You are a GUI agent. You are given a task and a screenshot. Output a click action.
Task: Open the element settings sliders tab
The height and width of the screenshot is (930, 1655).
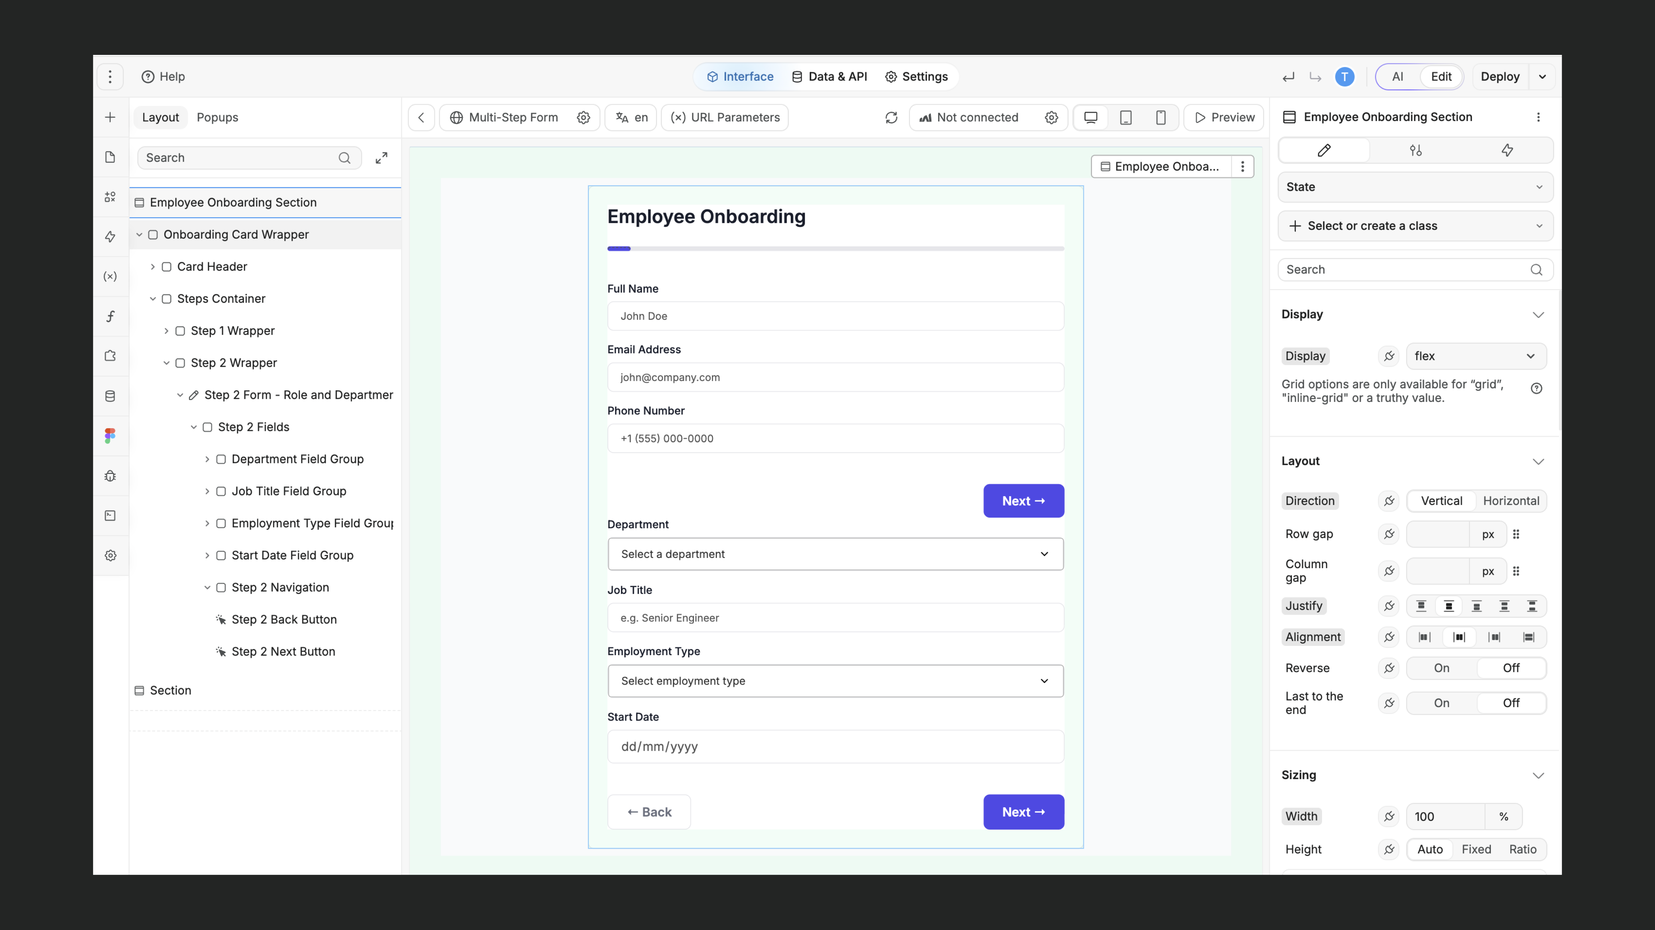(x=1415, y=150)
